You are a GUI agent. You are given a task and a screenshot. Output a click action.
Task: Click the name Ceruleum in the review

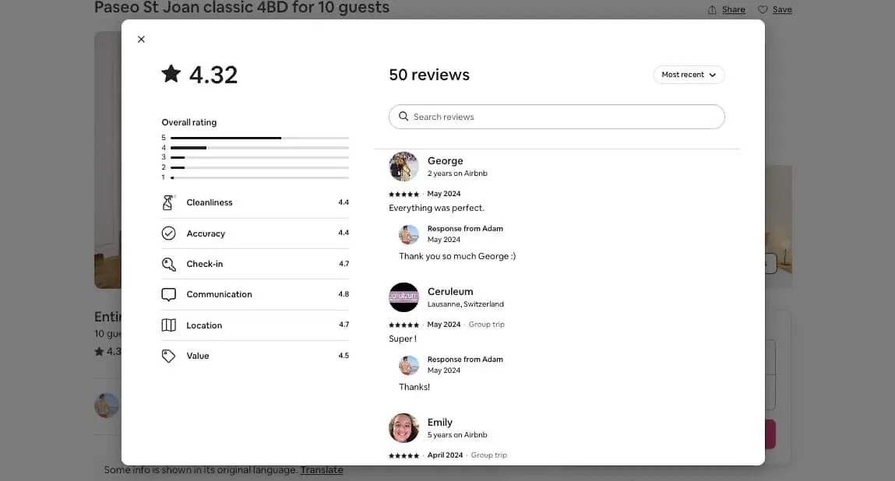(450, 292)
